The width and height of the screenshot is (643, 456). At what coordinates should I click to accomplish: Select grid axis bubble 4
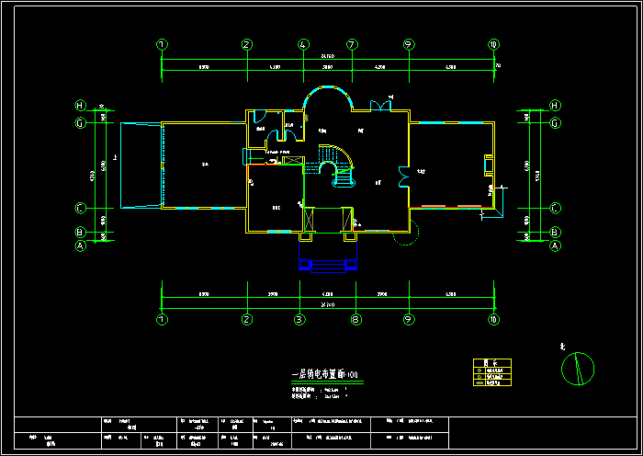tap(303, 44)
